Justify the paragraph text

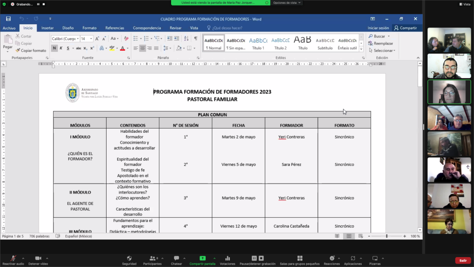156,48
